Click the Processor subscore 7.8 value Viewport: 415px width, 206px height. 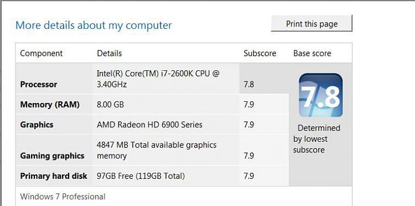click(x=249, y=85)
